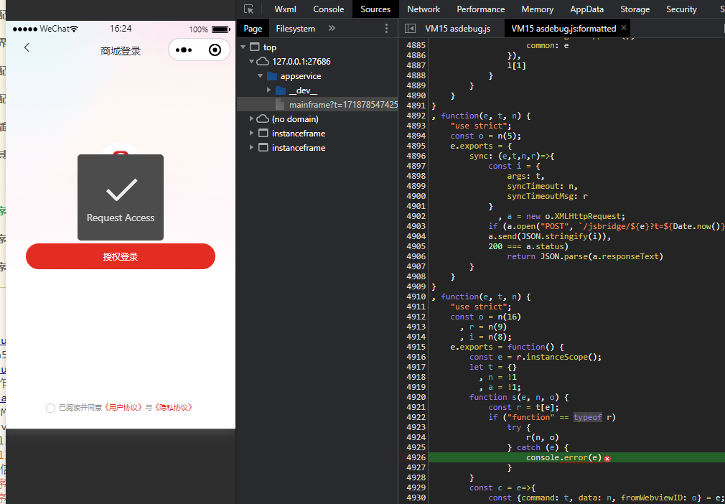Open the Network tab
Viewport: 725px width, 504px height.
pos(424,9)
